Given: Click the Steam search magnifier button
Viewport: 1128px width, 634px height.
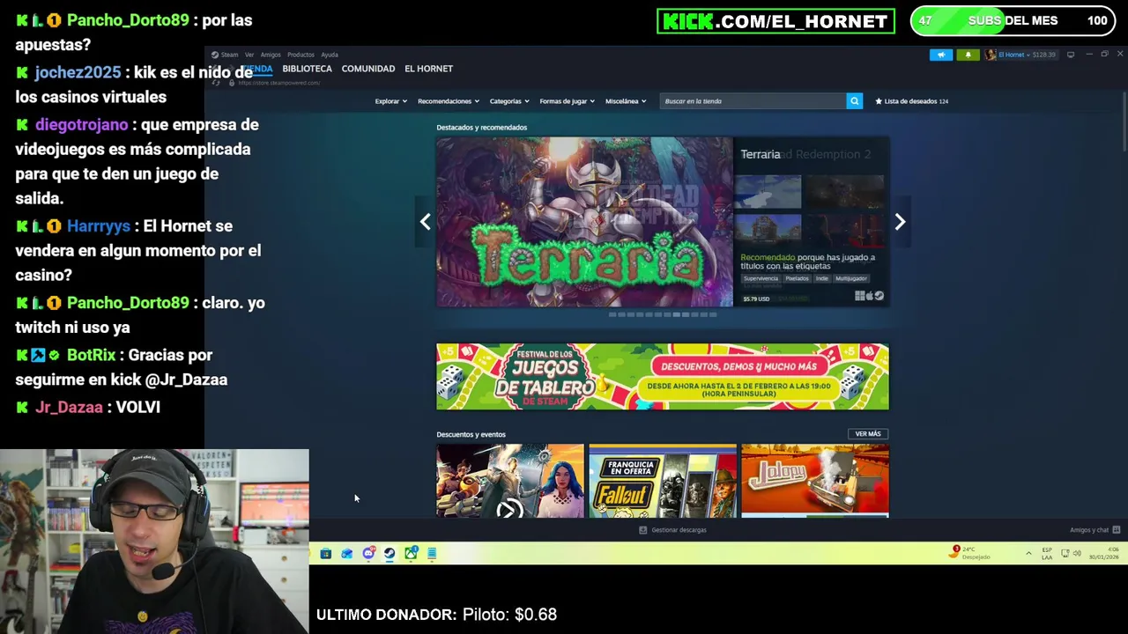Looking at the screenshot, I should pos(854,101).
